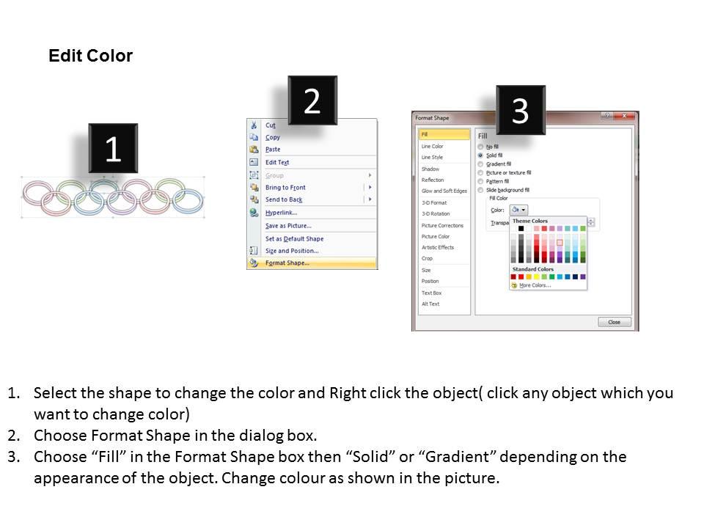This screenshot has width=704, height=528.
Task: Click the Cut scissors icon
Action: [254, 125]
